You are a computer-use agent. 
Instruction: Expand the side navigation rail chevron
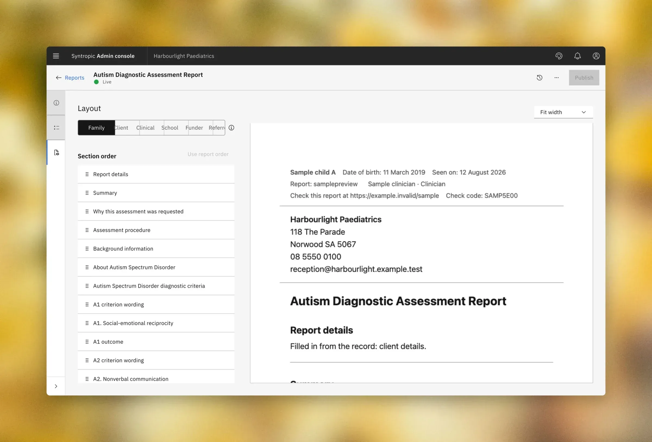[x=56, y=386]
